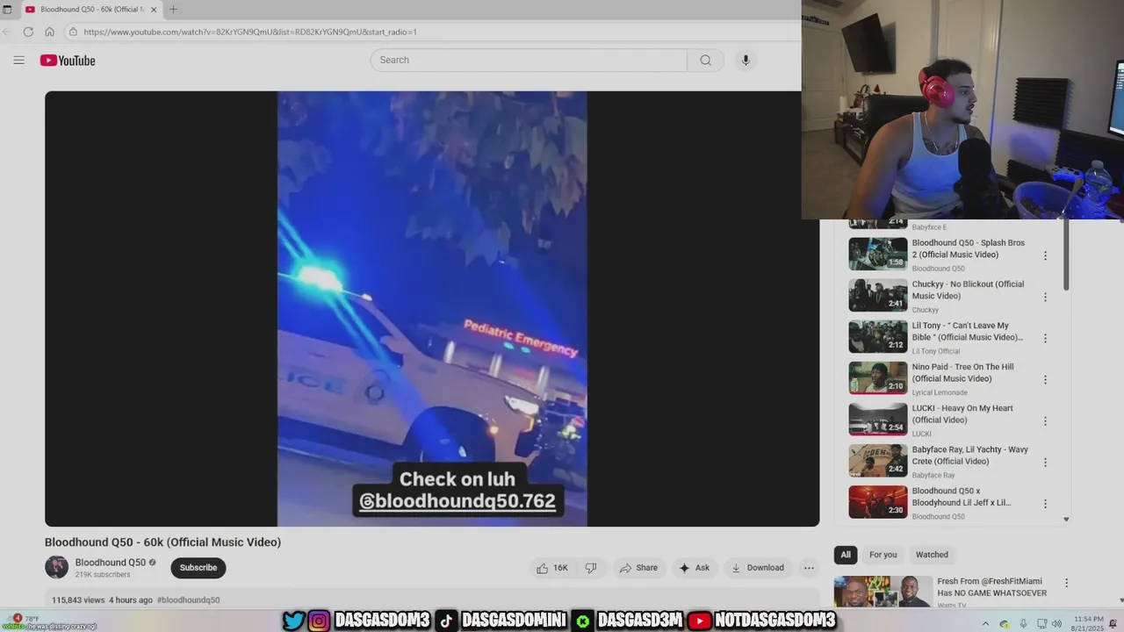Close the Bloodhound Q50 browser tab
This screenshot has height=632, width=1124.
(154, 10)
